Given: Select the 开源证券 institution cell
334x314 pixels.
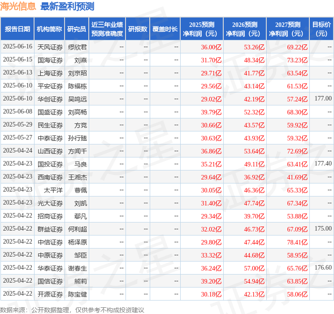Looking at the screenshot, I should tap(50, 294).
